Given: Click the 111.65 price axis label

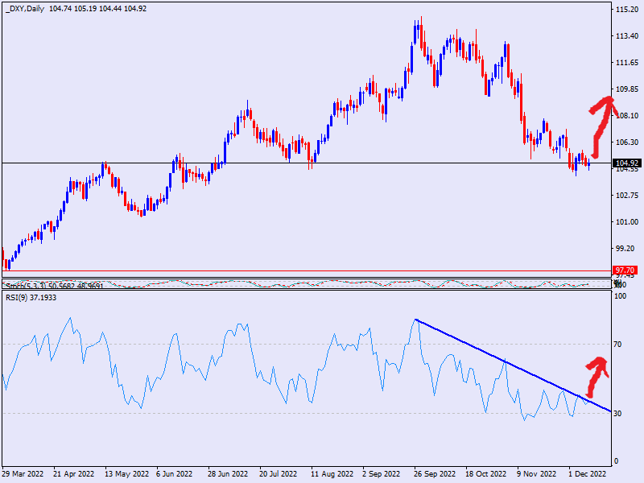Looking at the screenshot, I should (x=627, y=63).
